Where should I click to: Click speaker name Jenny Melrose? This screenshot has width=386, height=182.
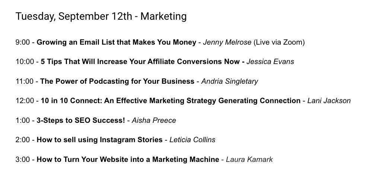tap(227, 42)
